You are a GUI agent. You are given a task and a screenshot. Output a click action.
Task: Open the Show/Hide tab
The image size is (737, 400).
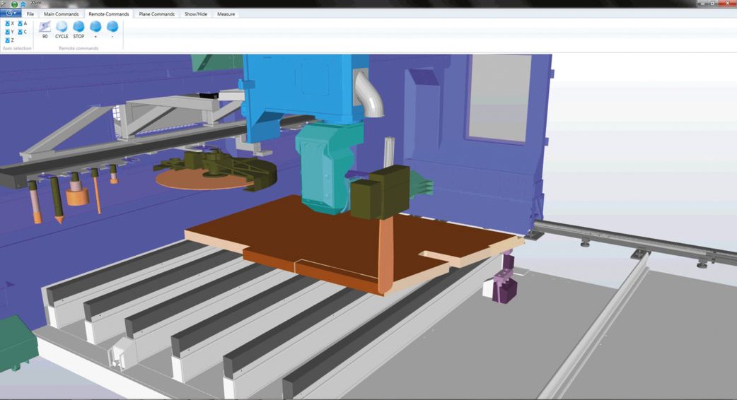pyautogui.click(x=196, y=14)
